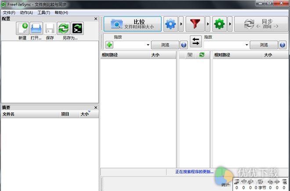Click right grid 相对路径 column header
The image size is (290, 191).
click(x=238, y=55)
